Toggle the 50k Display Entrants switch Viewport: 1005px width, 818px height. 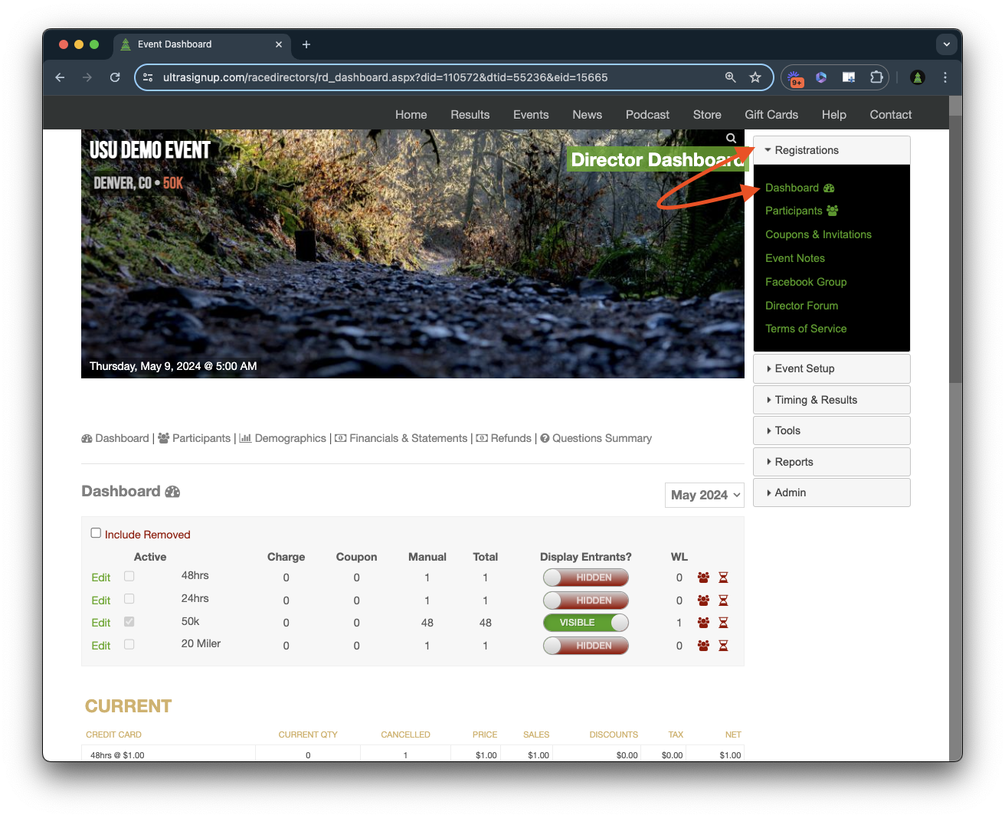coord(586,623)
